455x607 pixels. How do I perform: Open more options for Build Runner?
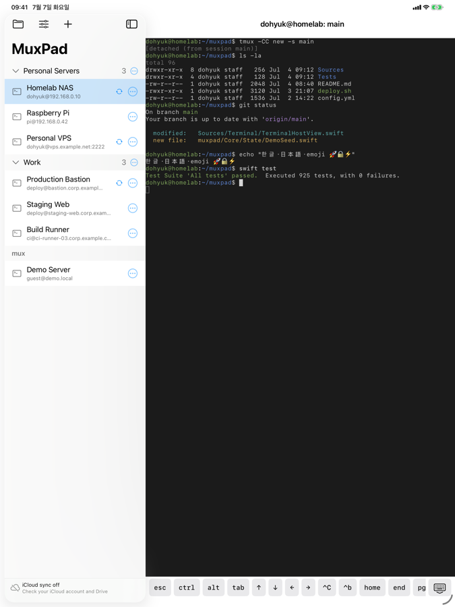point(133,233)
